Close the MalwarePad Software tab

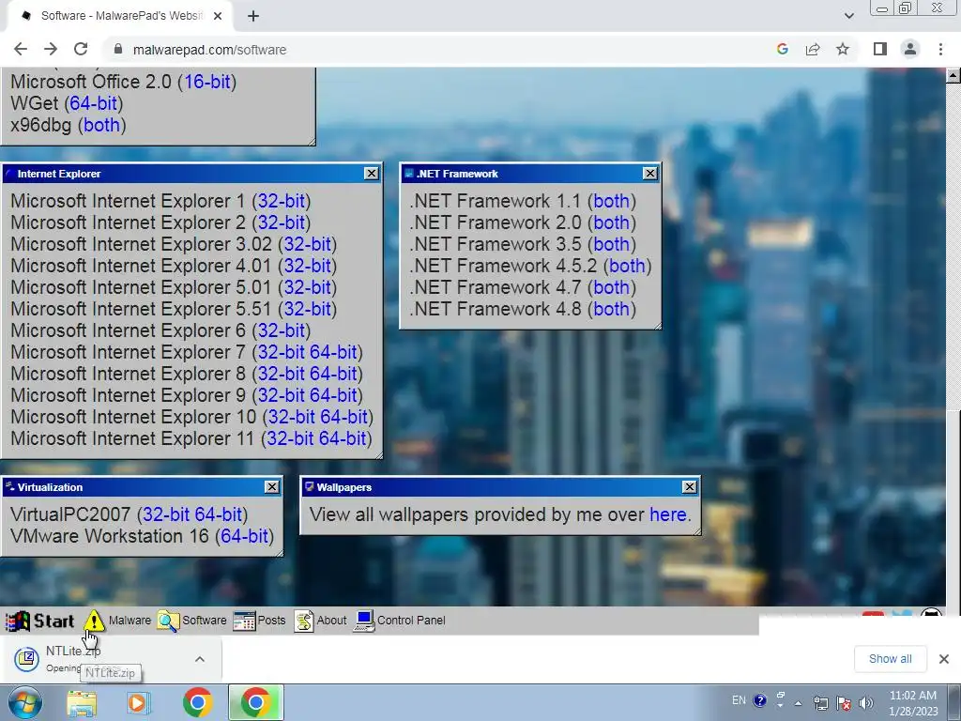(218, 16)
